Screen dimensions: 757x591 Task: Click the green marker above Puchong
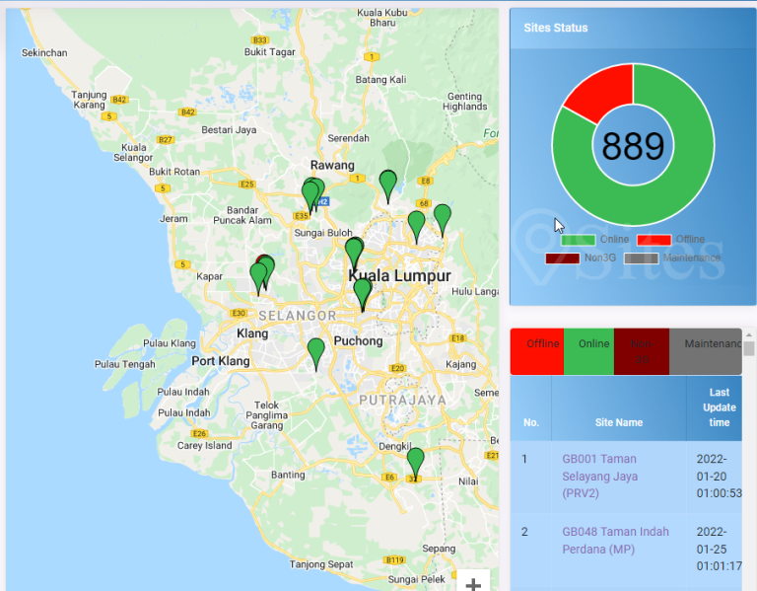315,351
